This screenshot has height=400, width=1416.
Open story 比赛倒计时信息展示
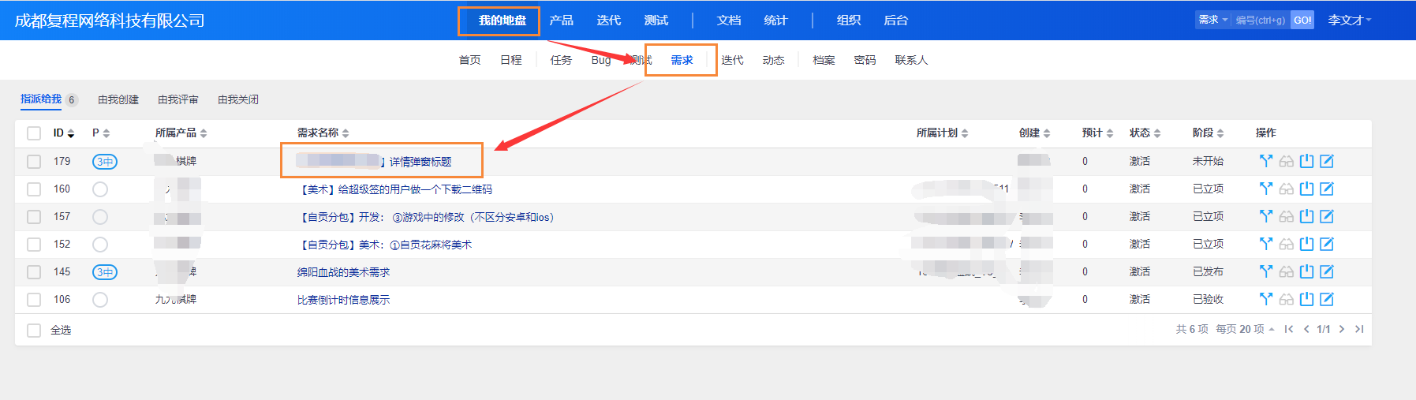tap(343, 300)
